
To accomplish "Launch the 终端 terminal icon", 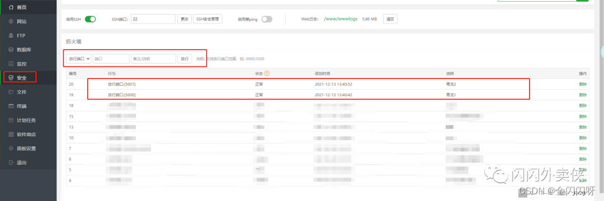I will click(x=11, y=106).
